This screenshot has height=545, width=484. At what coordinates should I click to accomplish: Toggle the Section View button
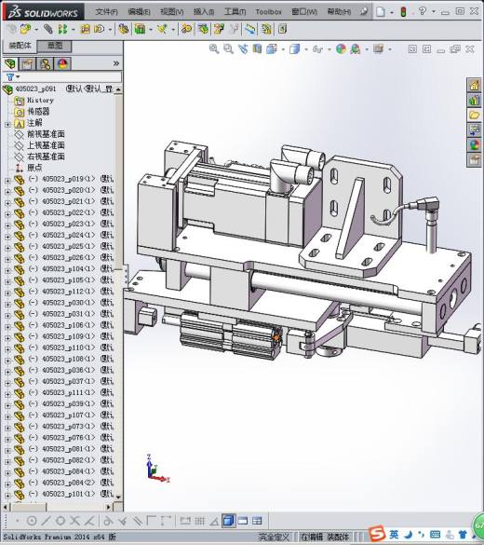tap(257, 49)
